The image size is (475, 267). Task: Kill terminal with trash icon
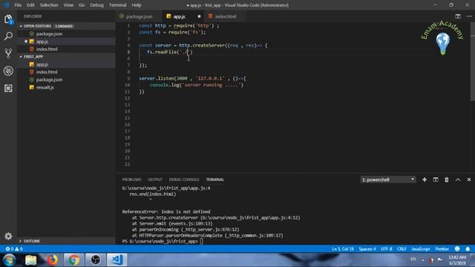coord(447,179)
